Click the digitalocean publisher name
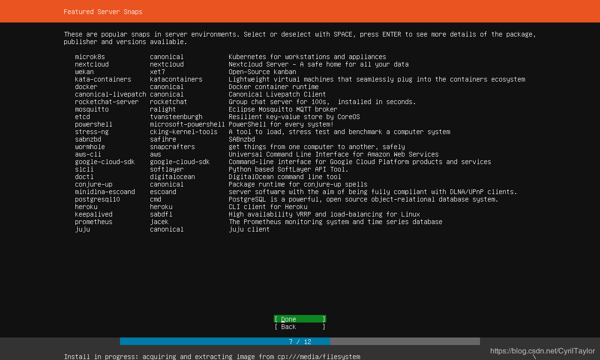600x360 pixels. (172, 177)
